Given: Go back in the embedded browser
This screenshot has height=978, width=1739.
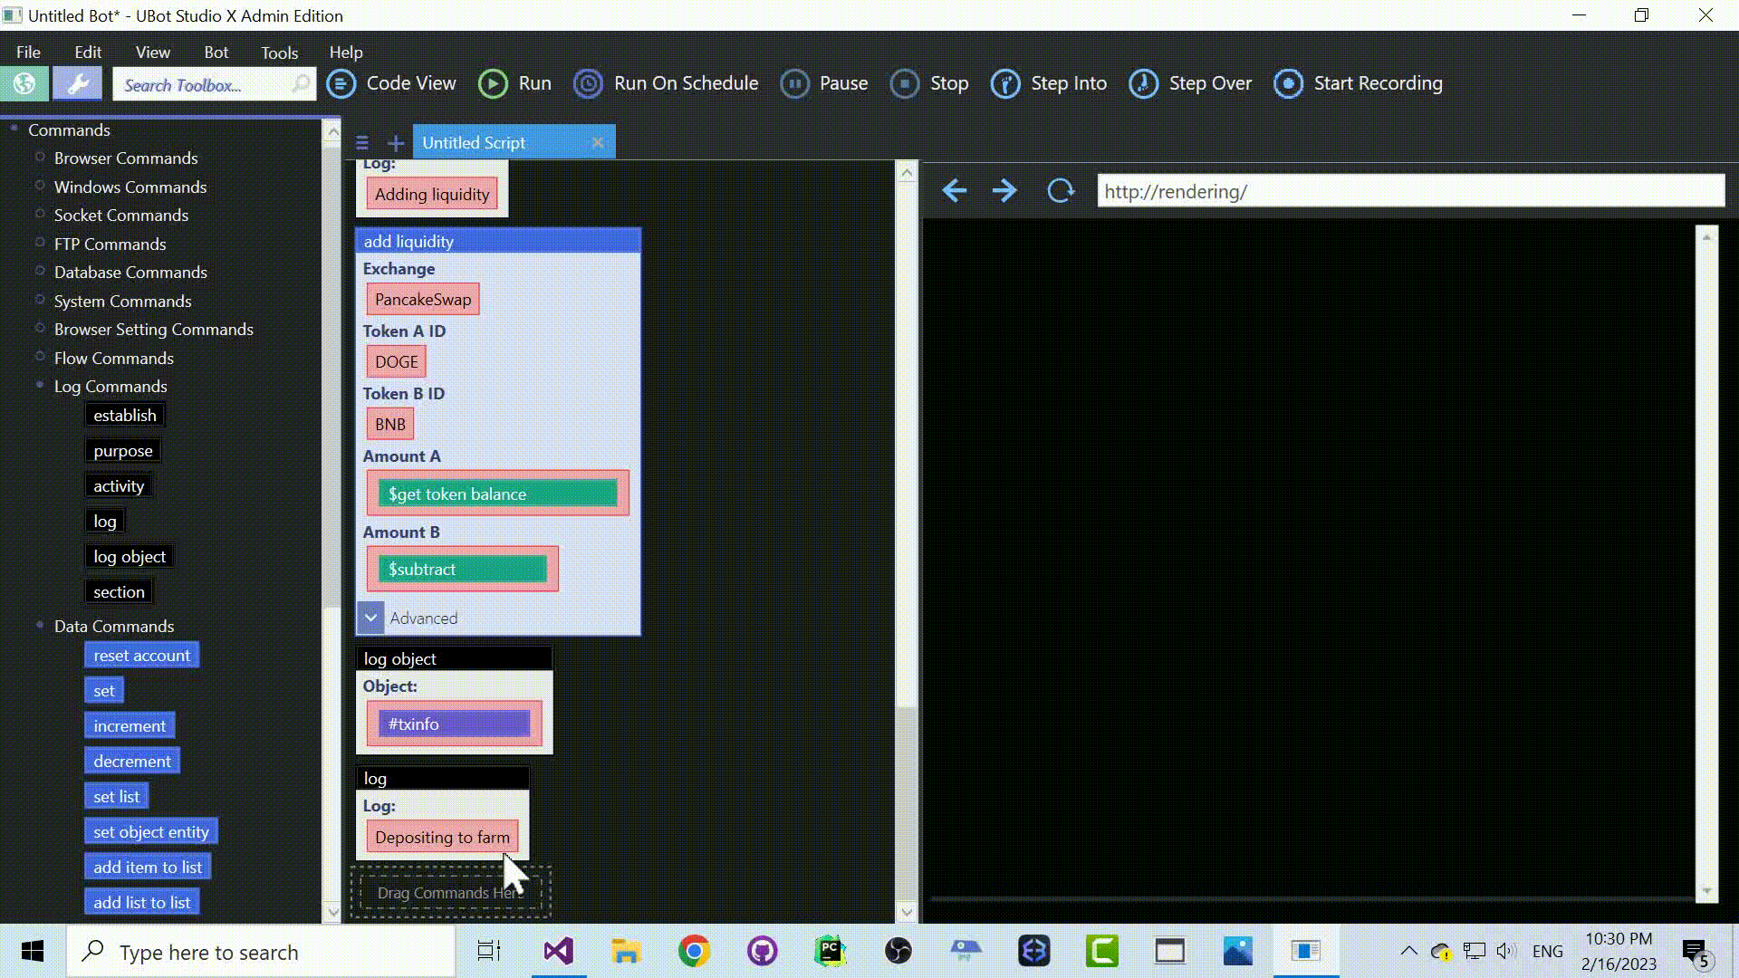Looking at the screenshot, I should [954, 191].
